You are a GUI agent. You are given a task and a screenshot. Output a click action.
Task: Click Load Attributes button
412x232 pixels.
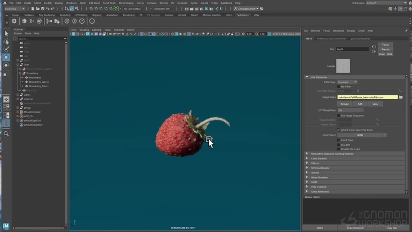(x=355, y=228)
